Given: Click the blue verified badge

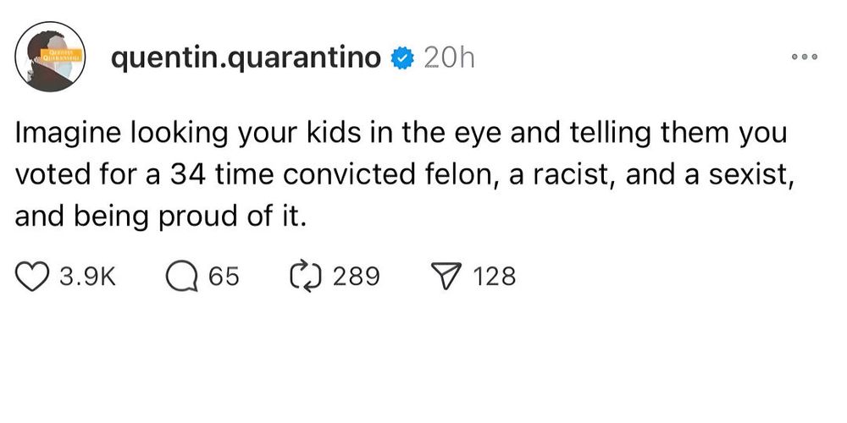Looking at the screenshot, I should click(x=401, y=58).
